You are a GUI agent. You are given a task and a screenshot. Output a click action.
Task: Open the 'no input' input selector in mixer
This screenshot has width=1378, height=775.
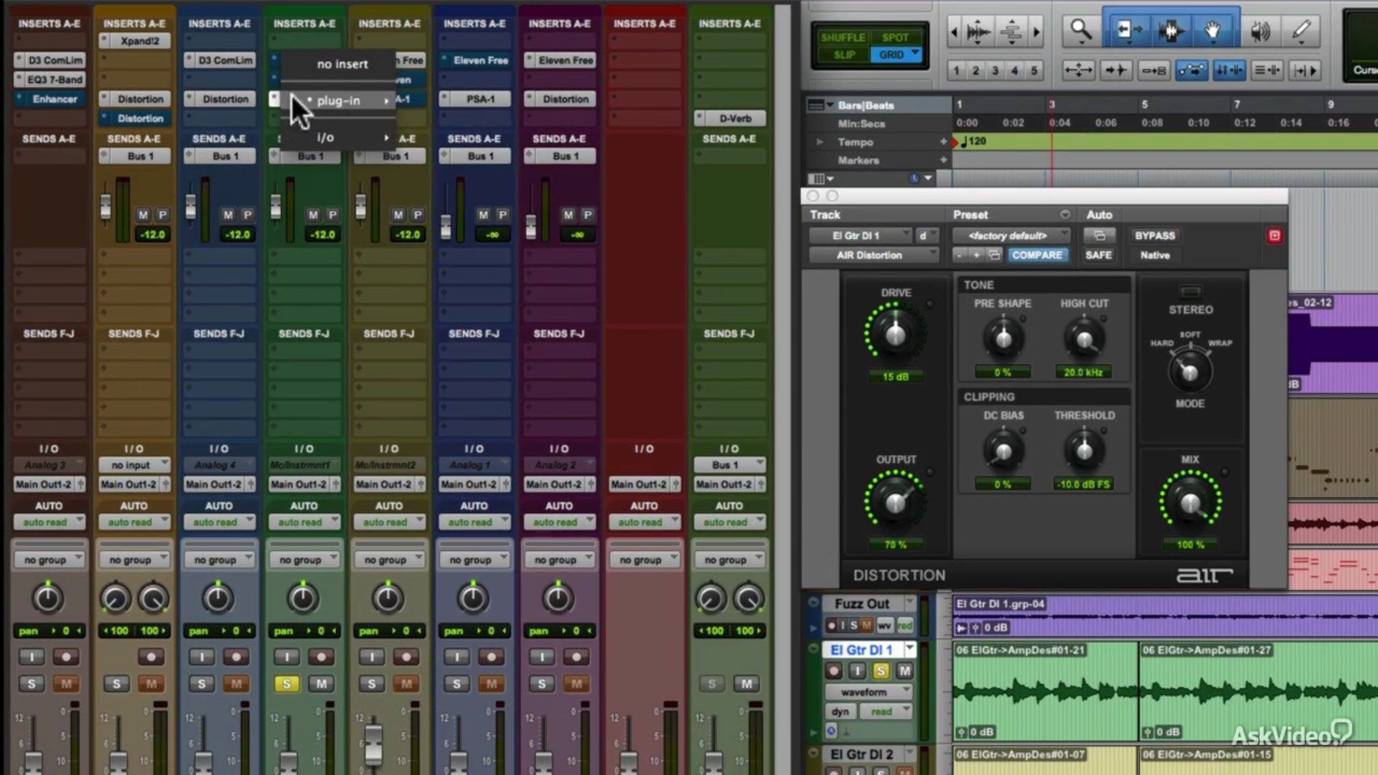(x=134, y=465)
